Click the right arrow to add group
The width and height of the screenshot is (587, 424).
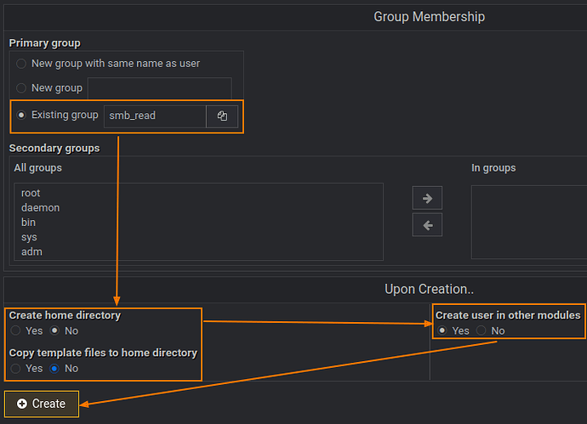click(x=427, y=198)
